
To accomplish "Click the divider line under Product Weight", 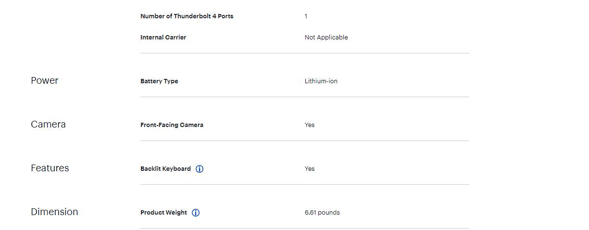I will pos(305,228).
